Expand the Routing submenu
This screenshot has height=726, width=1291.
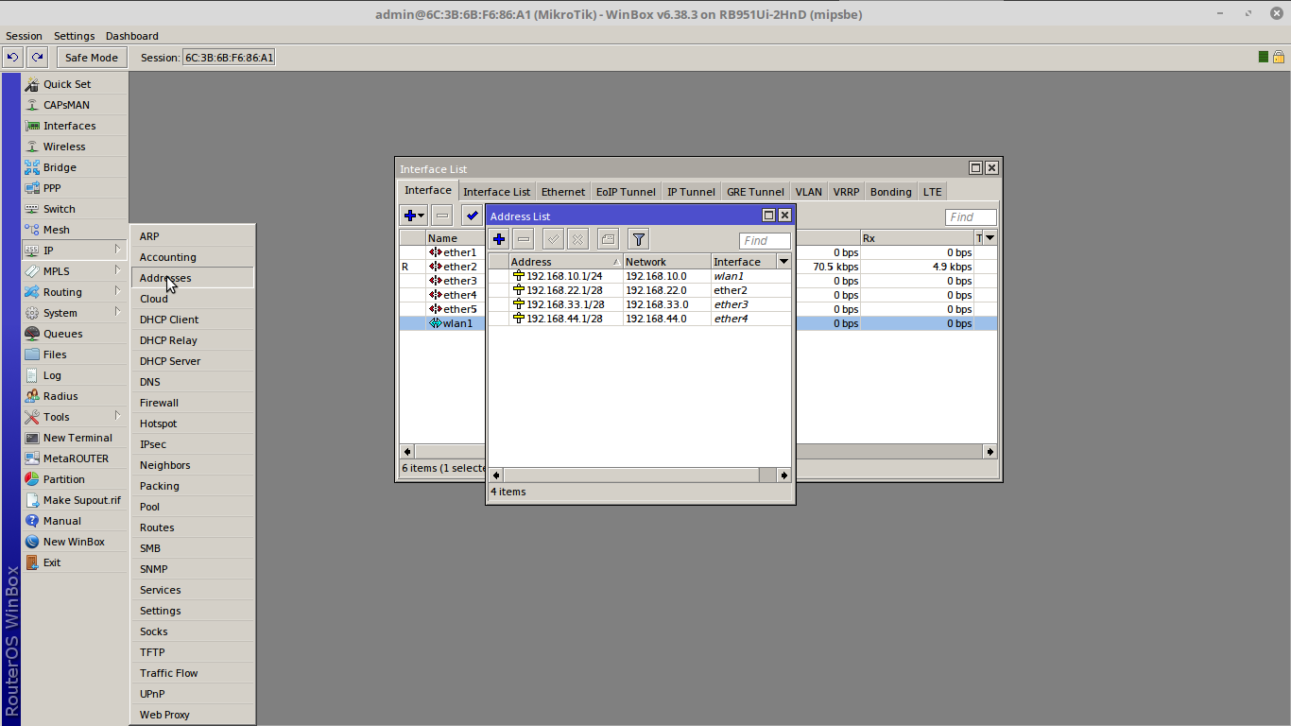pos(75,292)
